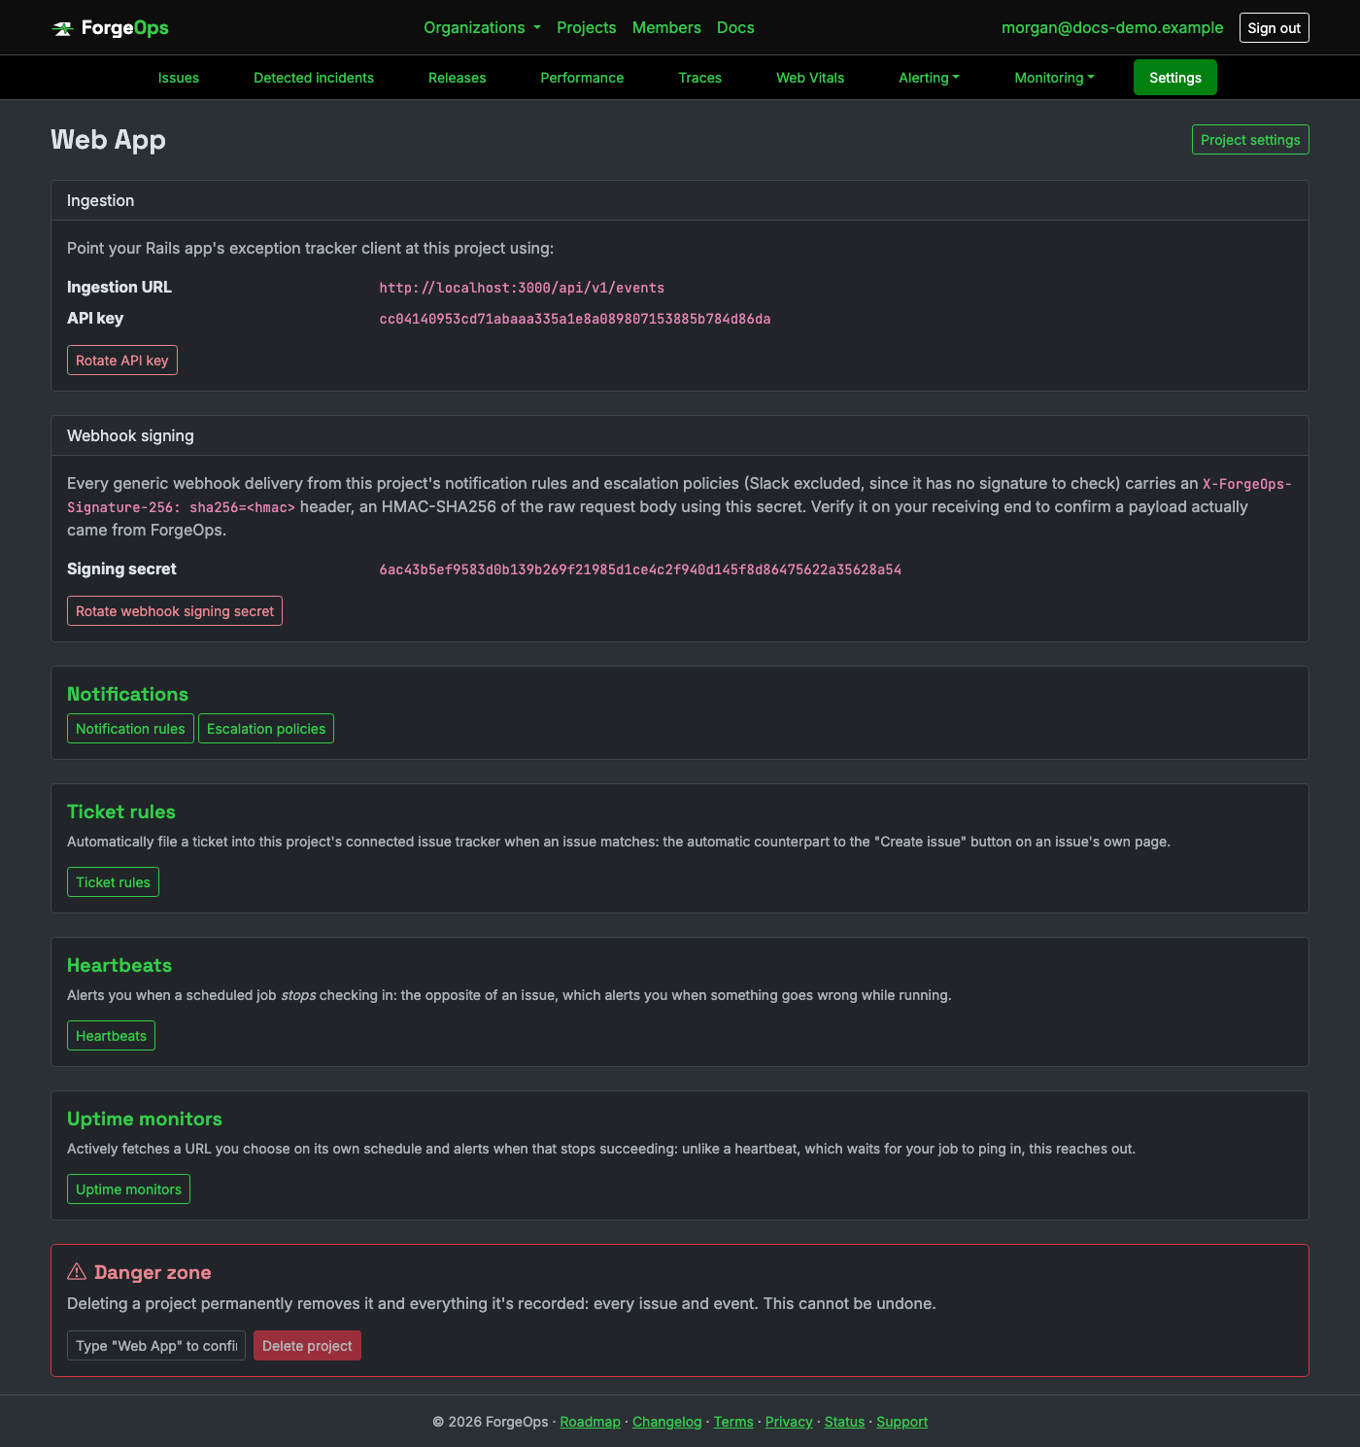This screenshot has height=1447, width=1360.
Task: Open the Changelog footer link
Action: (x=666, y=1422)
